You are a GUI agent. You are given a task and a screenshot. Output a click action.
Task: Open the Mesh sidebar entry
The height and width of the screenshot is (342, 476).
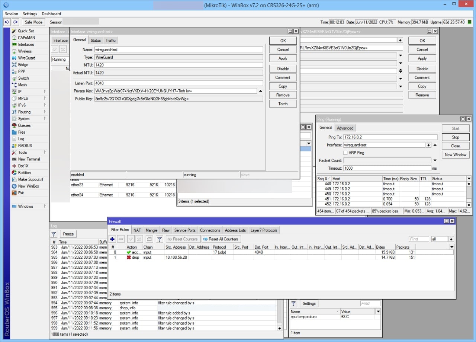pos(22,85)
